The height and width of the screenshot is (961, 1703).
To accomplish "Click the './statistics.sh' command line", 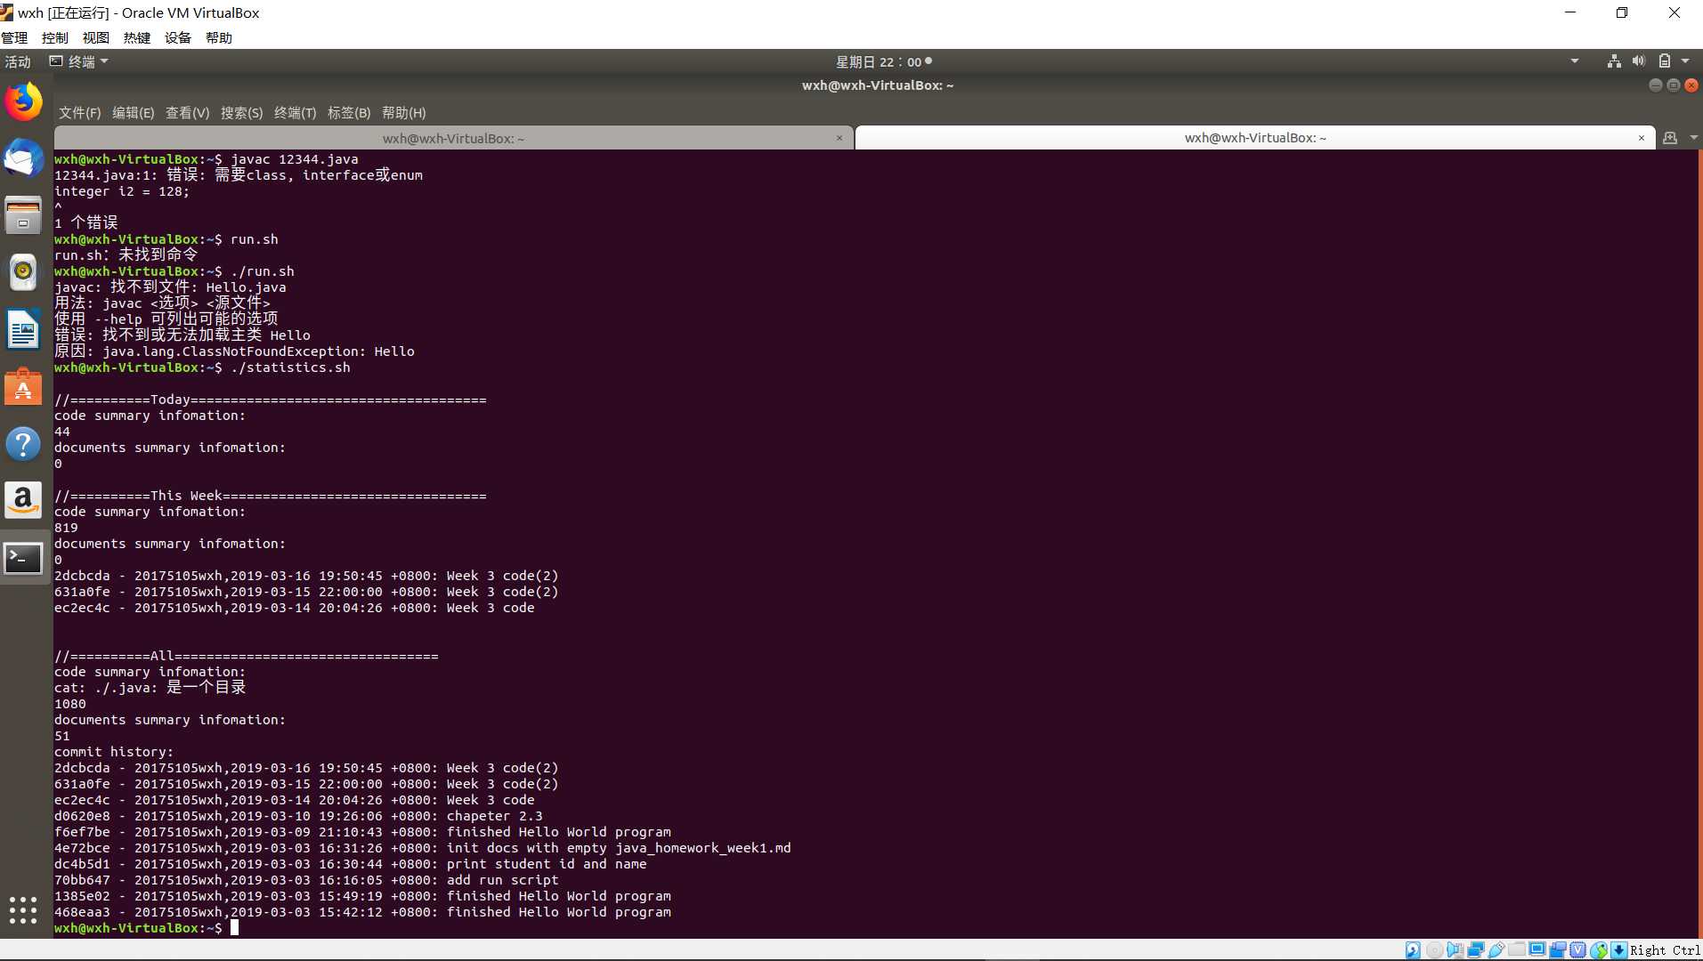I will tap(202, 367).
